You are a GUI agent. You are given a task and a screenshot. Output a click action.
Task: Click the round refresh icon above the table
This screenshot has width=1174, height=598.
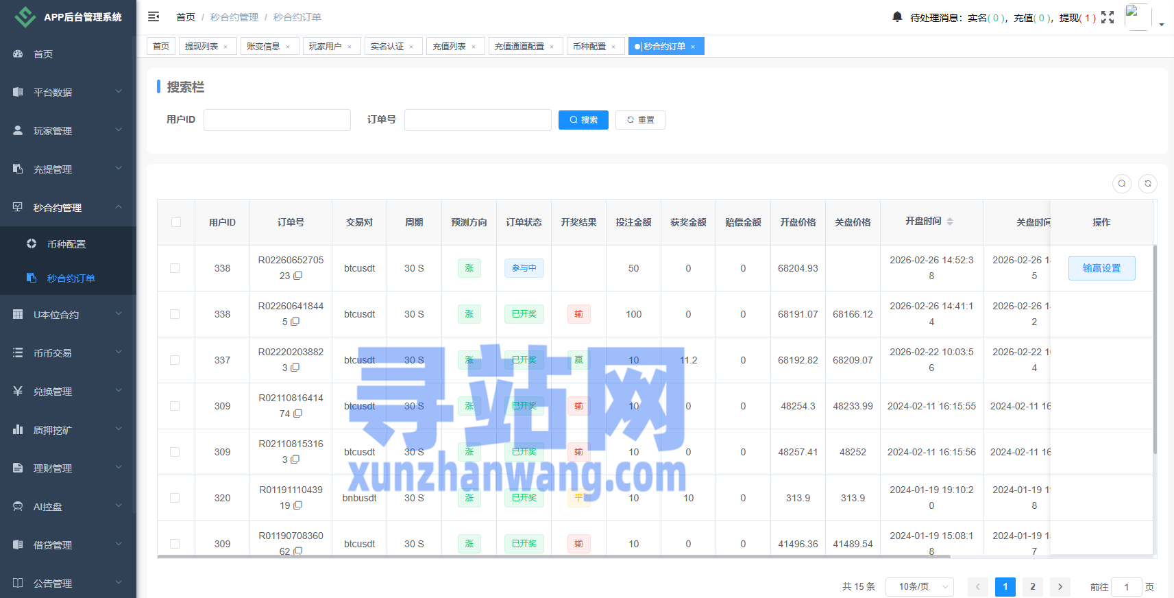[1147, 184]
